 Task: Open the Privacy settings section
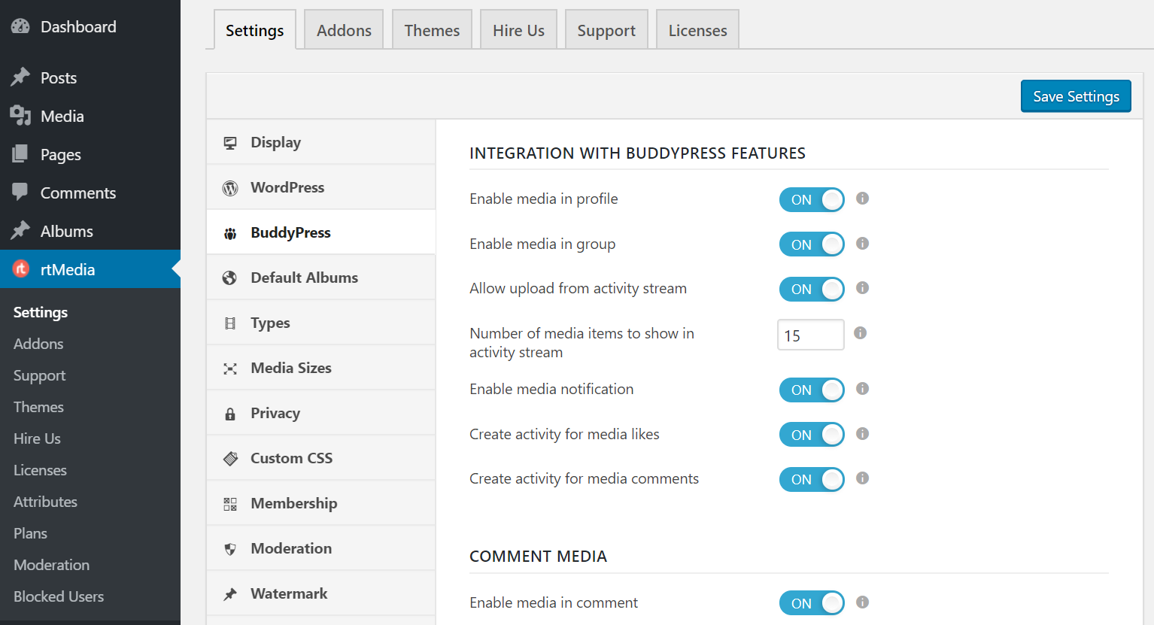click(275, 412)
